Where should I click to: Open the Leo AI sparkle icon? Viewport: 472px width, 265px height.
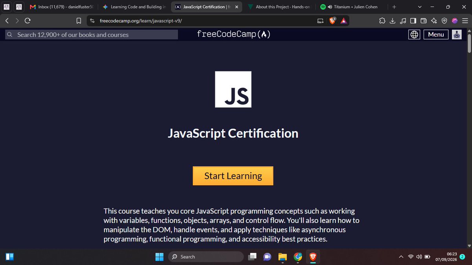(434, 21)
